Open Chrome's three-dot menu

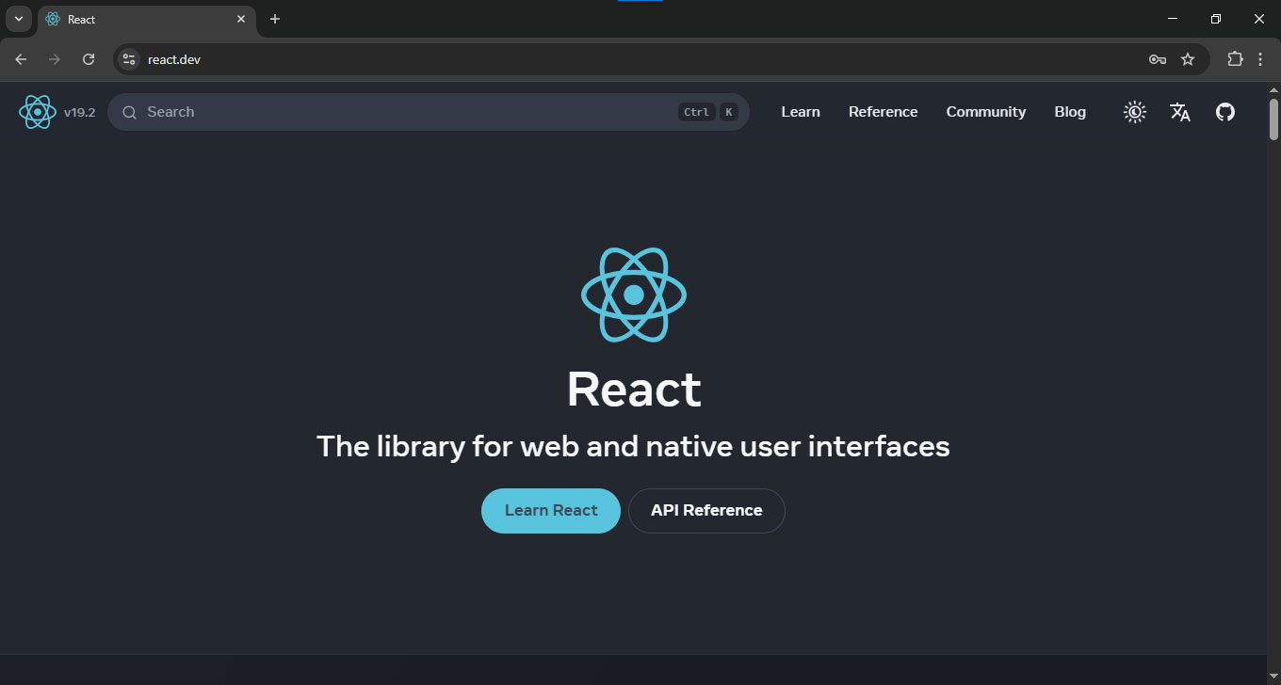coord(1261,58)
